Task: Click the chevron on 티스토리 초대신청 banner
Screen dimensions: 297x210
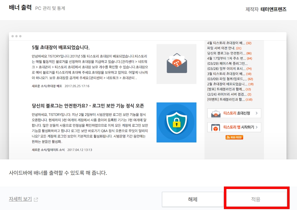Action: coord(257,113)
